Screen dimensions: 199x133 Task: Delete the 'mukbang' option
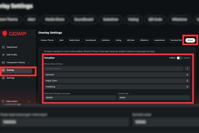(187, 87)
